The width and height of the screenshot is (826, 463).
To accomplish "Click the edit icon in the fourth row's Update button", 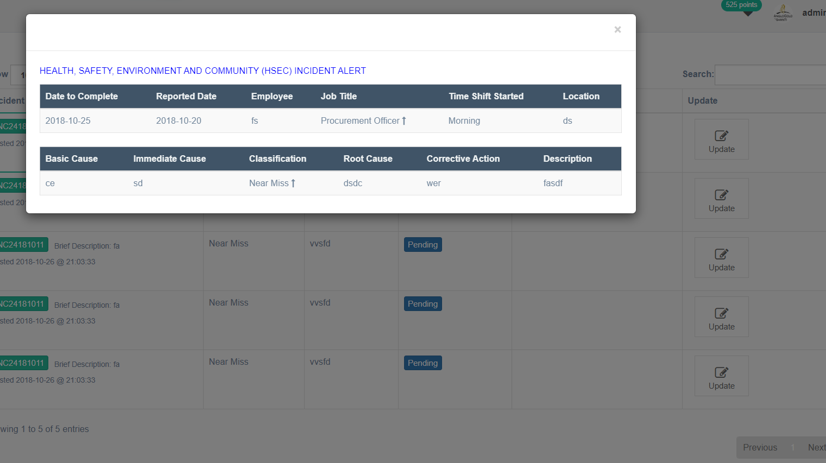I will click(721, 313).
